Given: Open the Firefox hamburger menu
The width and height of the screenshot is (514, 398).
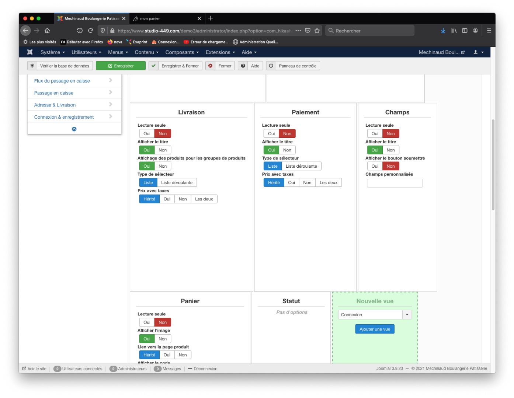Looking at the screenshot, I should coord(489,31).
